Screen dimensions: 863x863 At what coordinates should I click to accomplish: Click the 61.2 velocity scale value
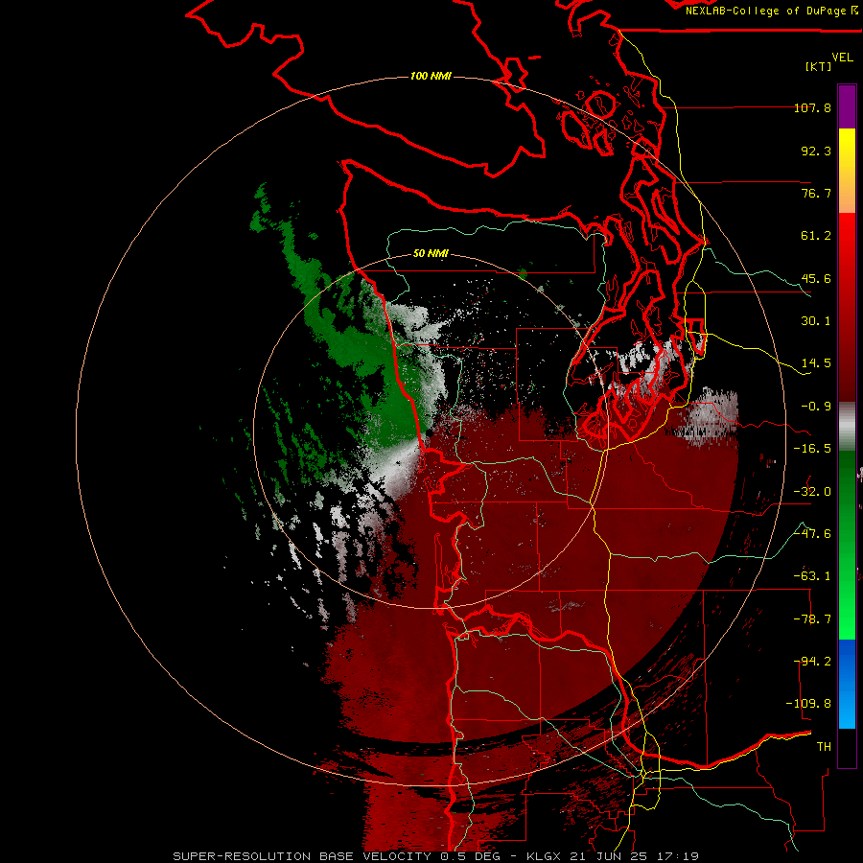pyautogui.click(x=816, y=236)
